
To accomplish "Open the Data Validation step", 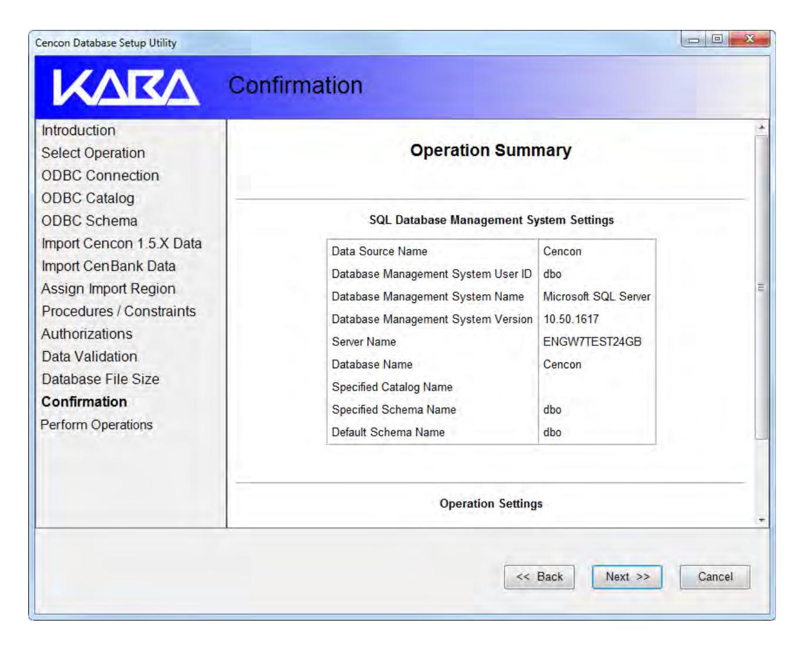I will (x=89, y=356).
